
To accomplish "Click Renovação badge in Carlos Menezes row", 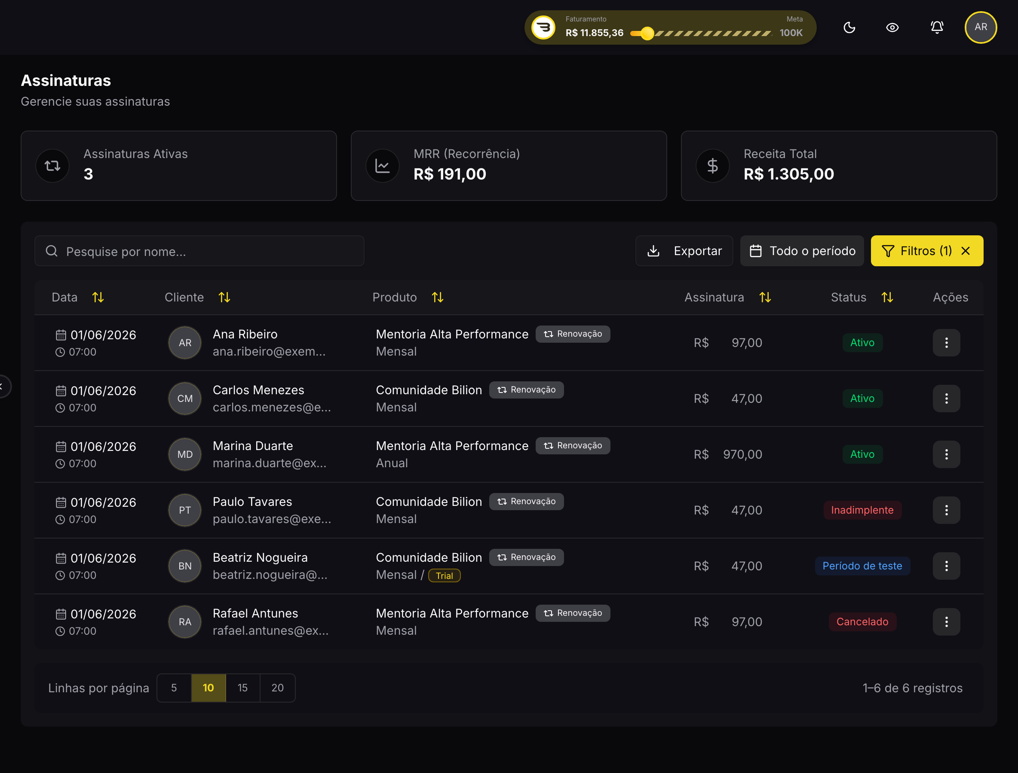I will click(527, 390).
